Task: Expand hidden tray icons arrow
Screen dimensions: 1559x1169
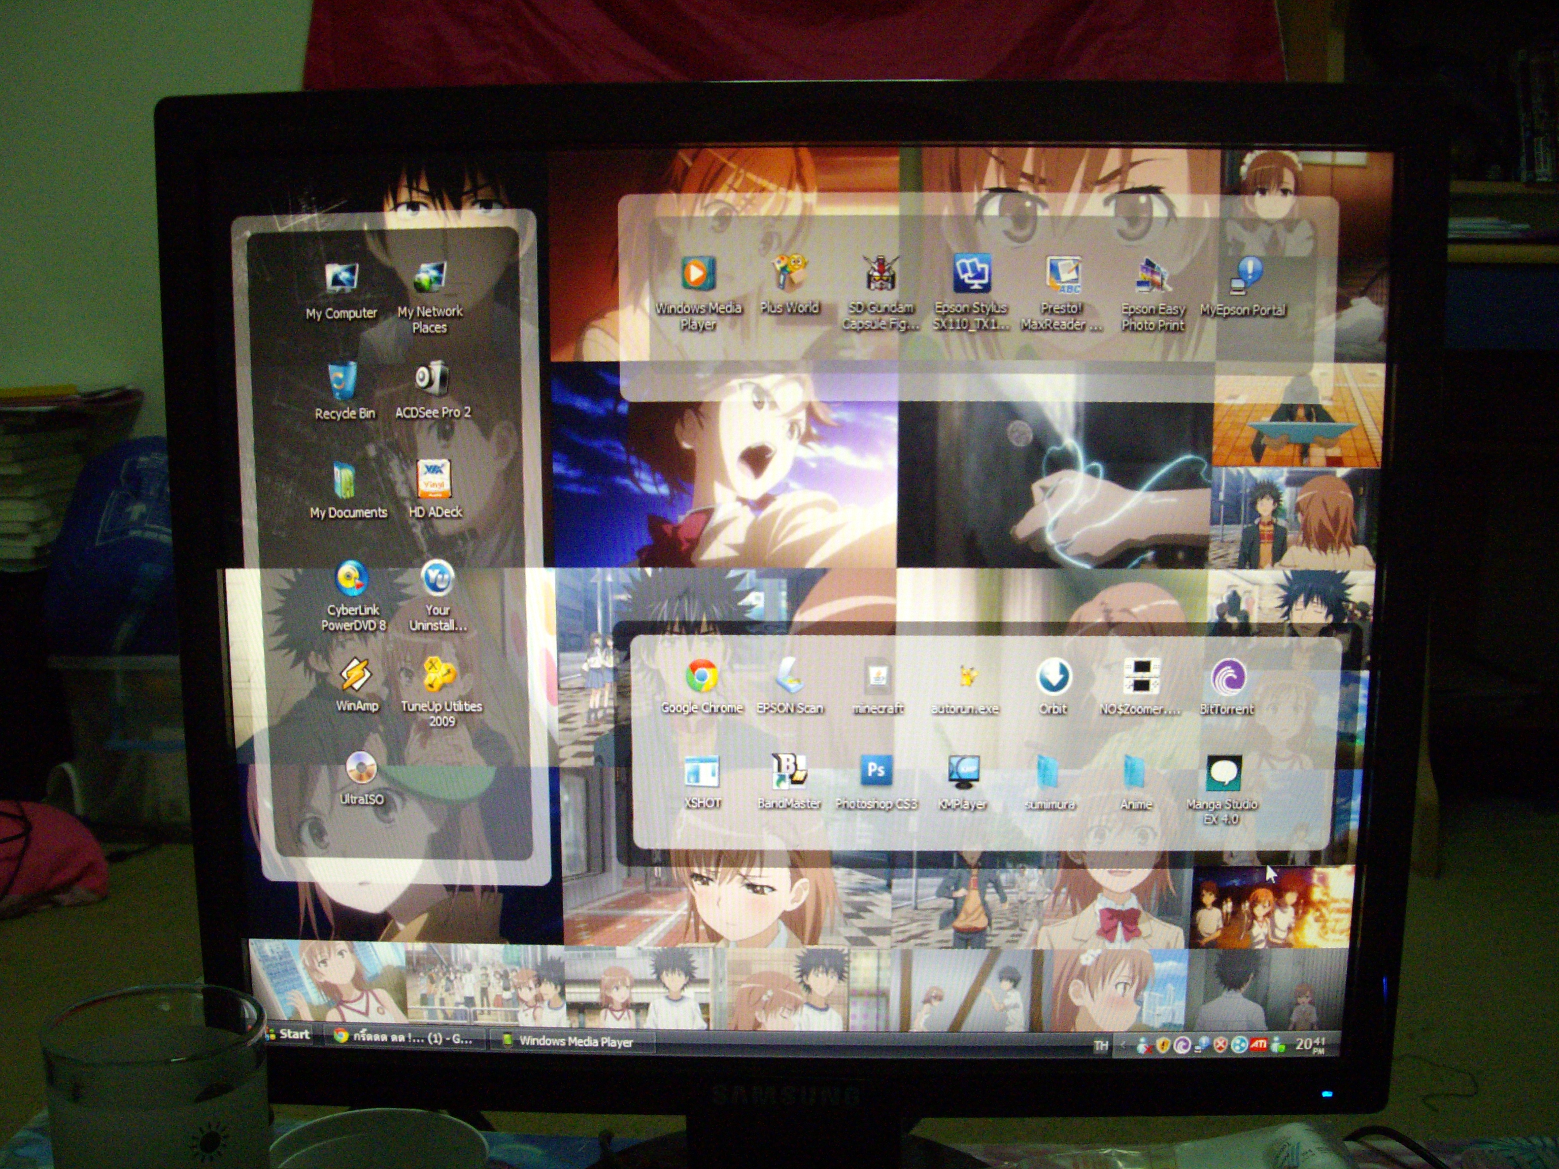Action: pyautogui.click(x=1124, y=1045)
